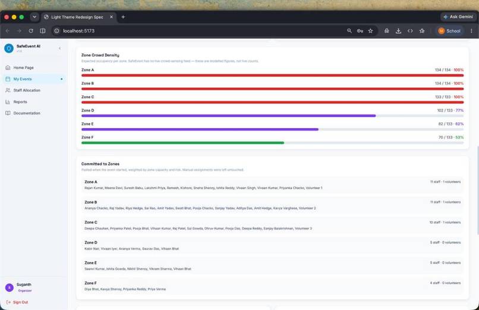The width and height of the screenshot is (479, 310).
Task: Click the Staff Allocation people icon
Action: pyautogui.click(x=8, y=90)
